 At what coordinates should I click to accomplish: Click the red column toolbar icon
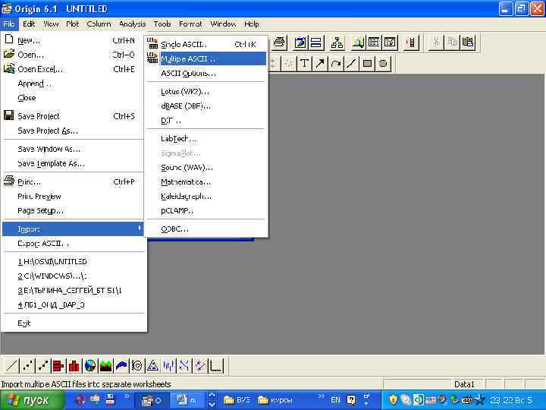click(411, 43)
